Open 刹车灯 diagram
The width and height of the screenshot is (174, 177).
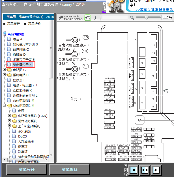(x=23, y=152)
